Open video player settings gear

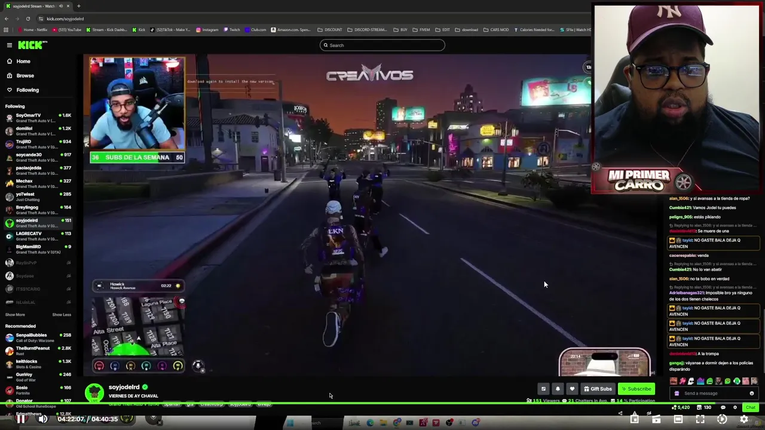coord(744,419)
